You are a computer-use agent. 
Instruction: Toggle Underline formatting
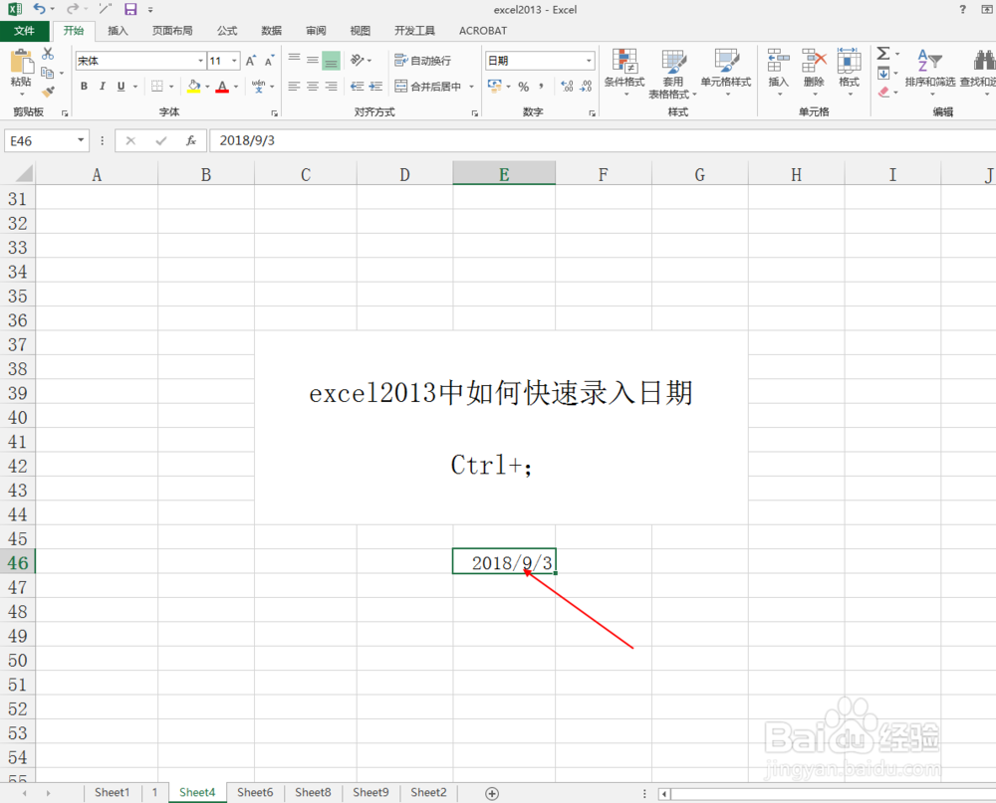coord(121,87)
